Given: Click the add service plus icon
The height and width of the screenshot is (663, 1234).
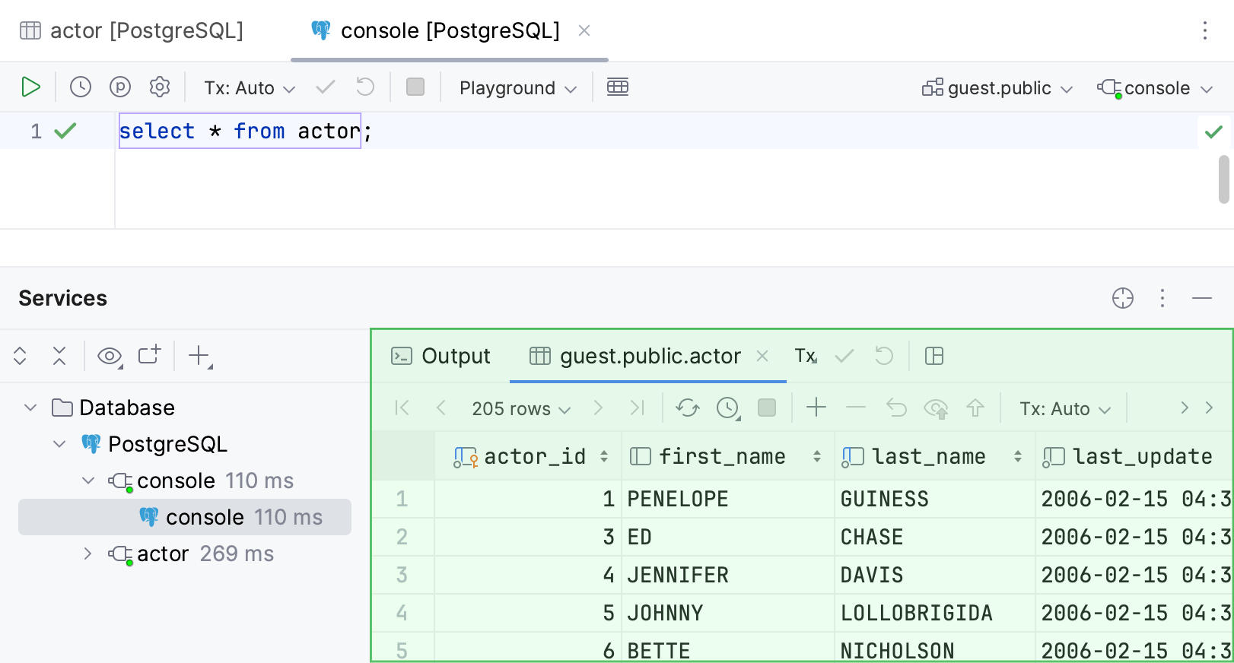Looking at the screenshot, I should (x=199, y=356).
